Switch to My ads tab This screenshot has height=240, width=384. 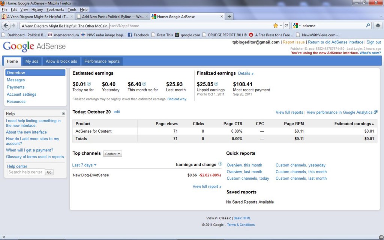[x=32, y=61]
